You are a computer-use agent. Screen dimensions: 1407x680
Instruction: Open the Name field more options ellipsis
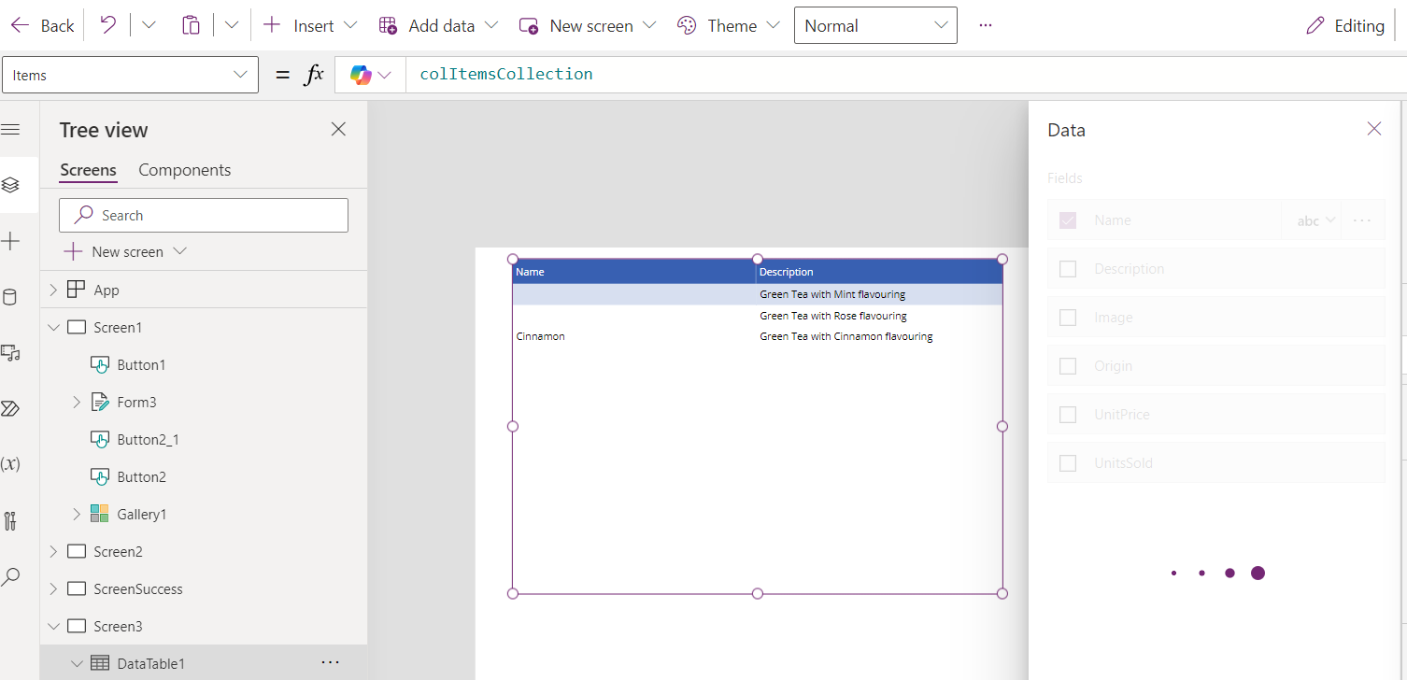click(1361, 220)
